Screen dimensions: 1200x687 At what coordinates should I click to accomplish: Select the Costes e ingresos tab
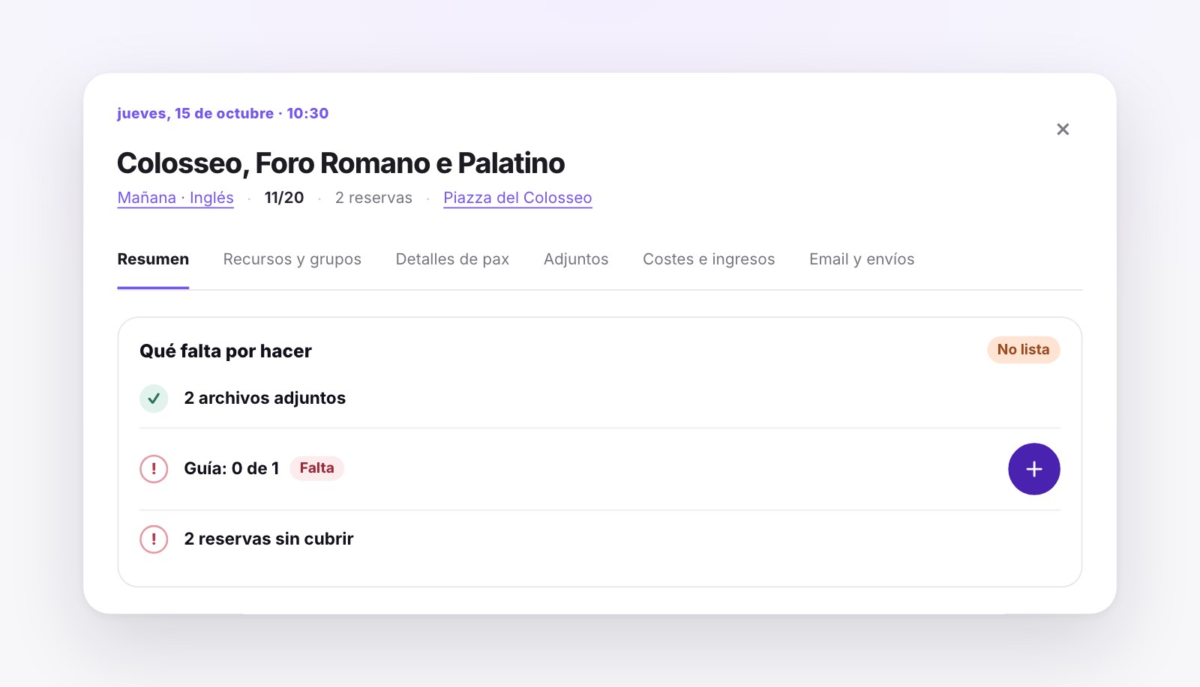tap(709, 259)
